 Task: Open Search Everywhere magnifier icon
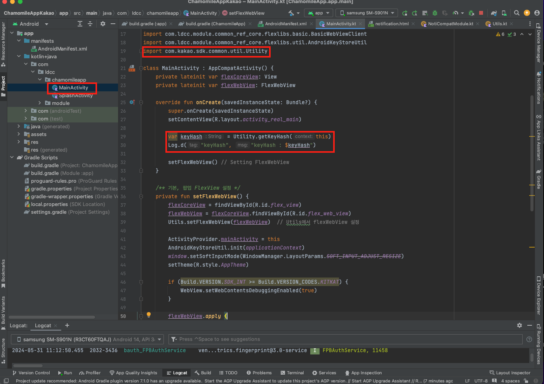point(516,13)
